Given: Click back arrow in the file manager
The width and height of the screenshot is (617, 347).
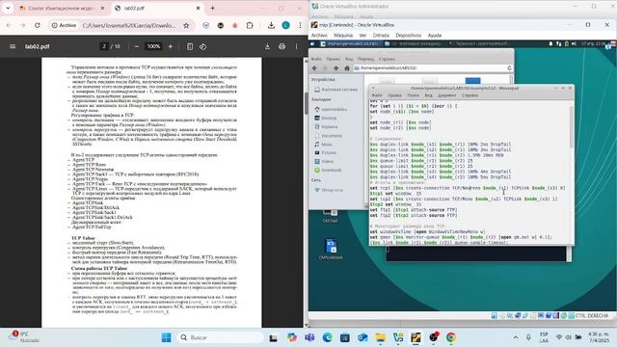Looking at the screenshot, I should [x=314, y=68].
